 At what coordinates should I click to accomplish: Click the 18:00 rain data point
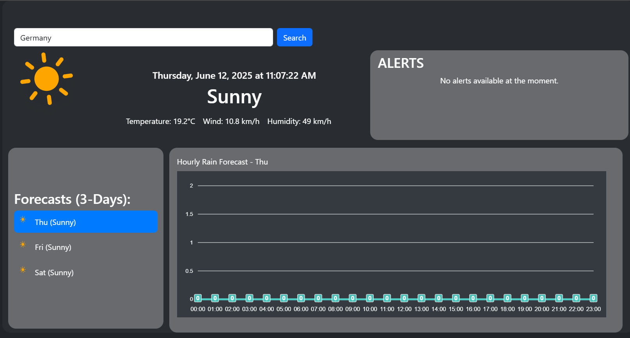[x=507, y=298]
